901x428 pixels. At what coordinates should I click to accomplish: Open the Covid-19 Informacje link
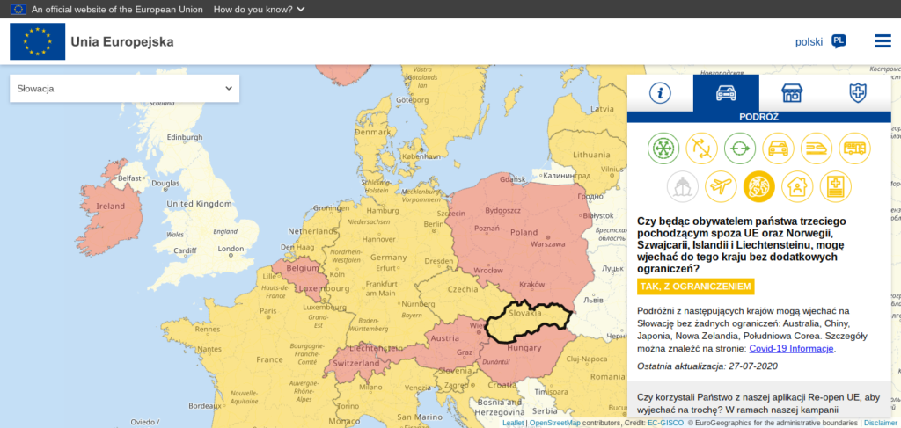(791, 349)
